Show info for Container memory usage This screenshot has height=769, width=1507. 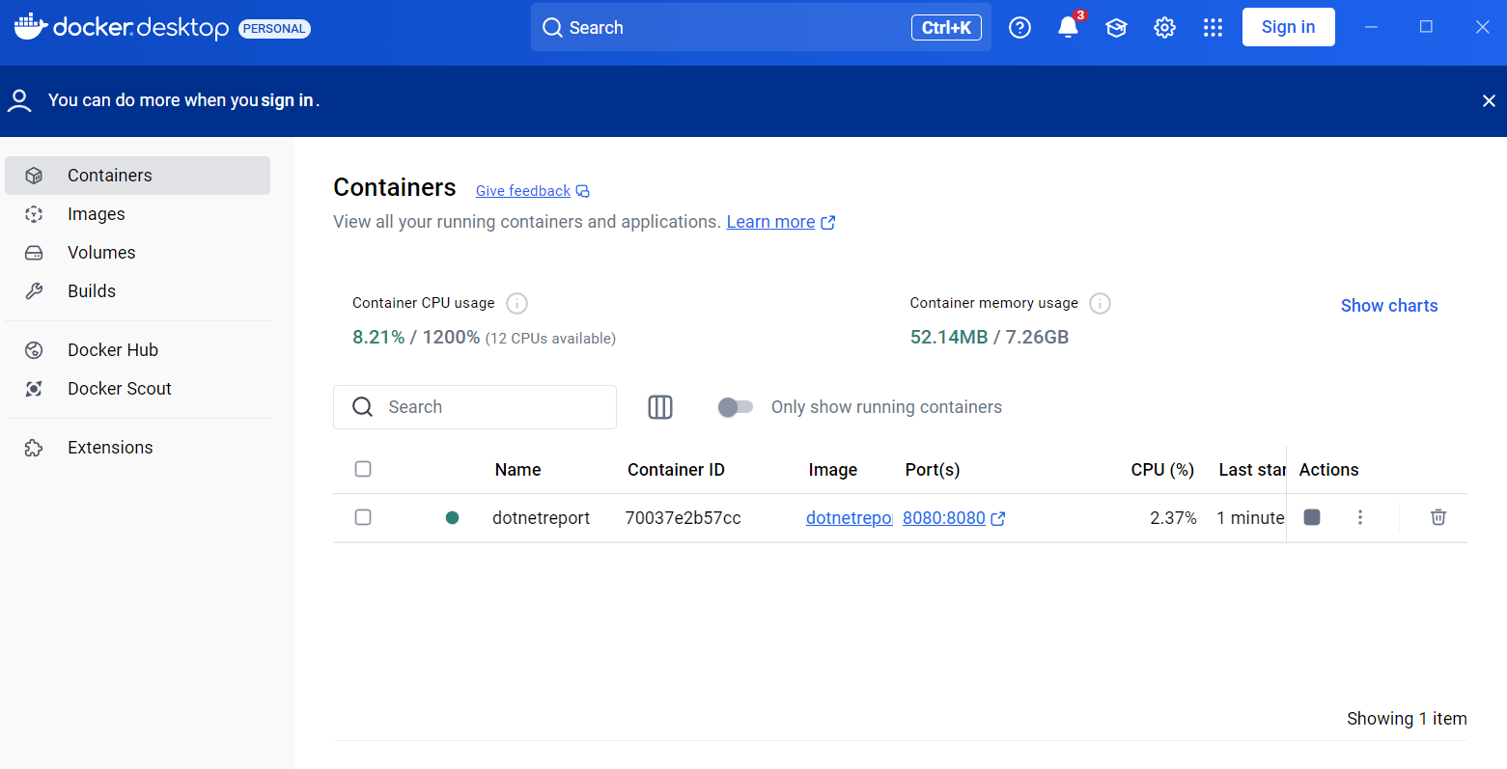(1100, 304)
